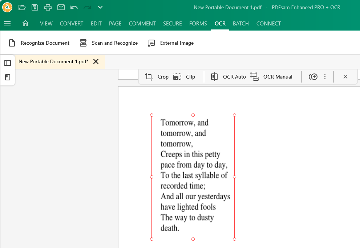The image size is (360, 248).
Task: Click the text 'Tomorrow, and' in the image
Action: point(185,123)
